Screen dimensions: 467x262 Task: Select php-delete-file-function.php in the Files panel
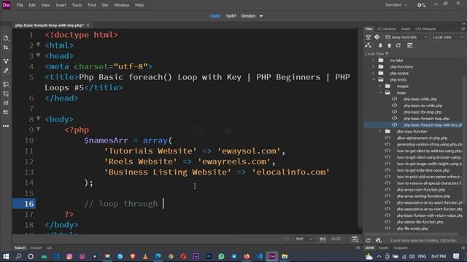(x=420, y=222)
